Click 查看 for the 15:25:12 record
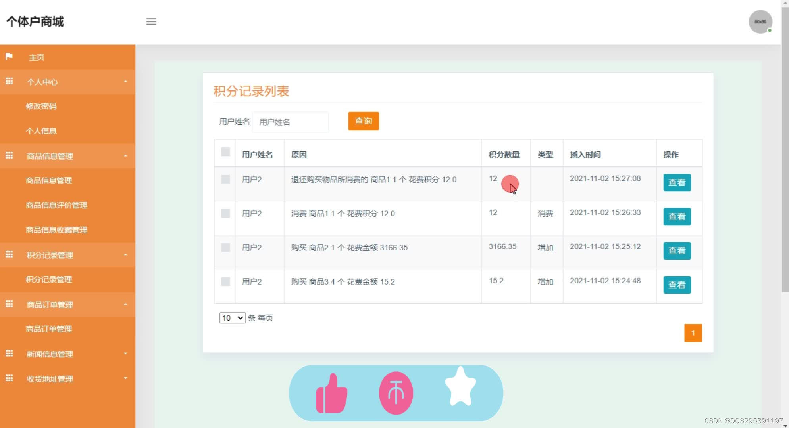The width and height of the screenshot is (789, 428). click(x=677, y=251)
